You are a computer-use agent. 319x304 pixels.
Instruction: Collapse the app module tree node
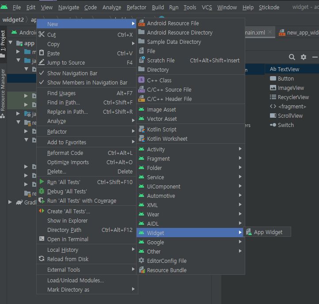pyautogui.click(x=11, y=42)
